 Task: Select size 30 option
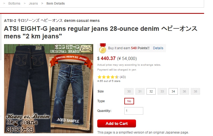pyautogui.click(x=129, y=91)
